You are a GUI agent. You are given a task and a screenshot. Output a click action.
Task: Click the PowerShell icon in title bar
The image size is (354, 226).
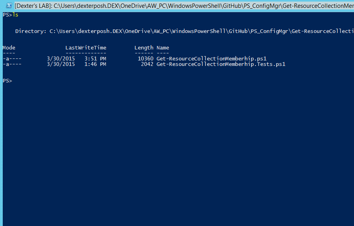tap(9, 5)
